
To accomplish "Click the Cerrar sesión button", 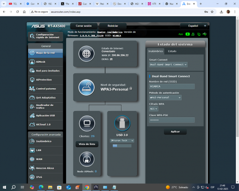I will point(84,26).
